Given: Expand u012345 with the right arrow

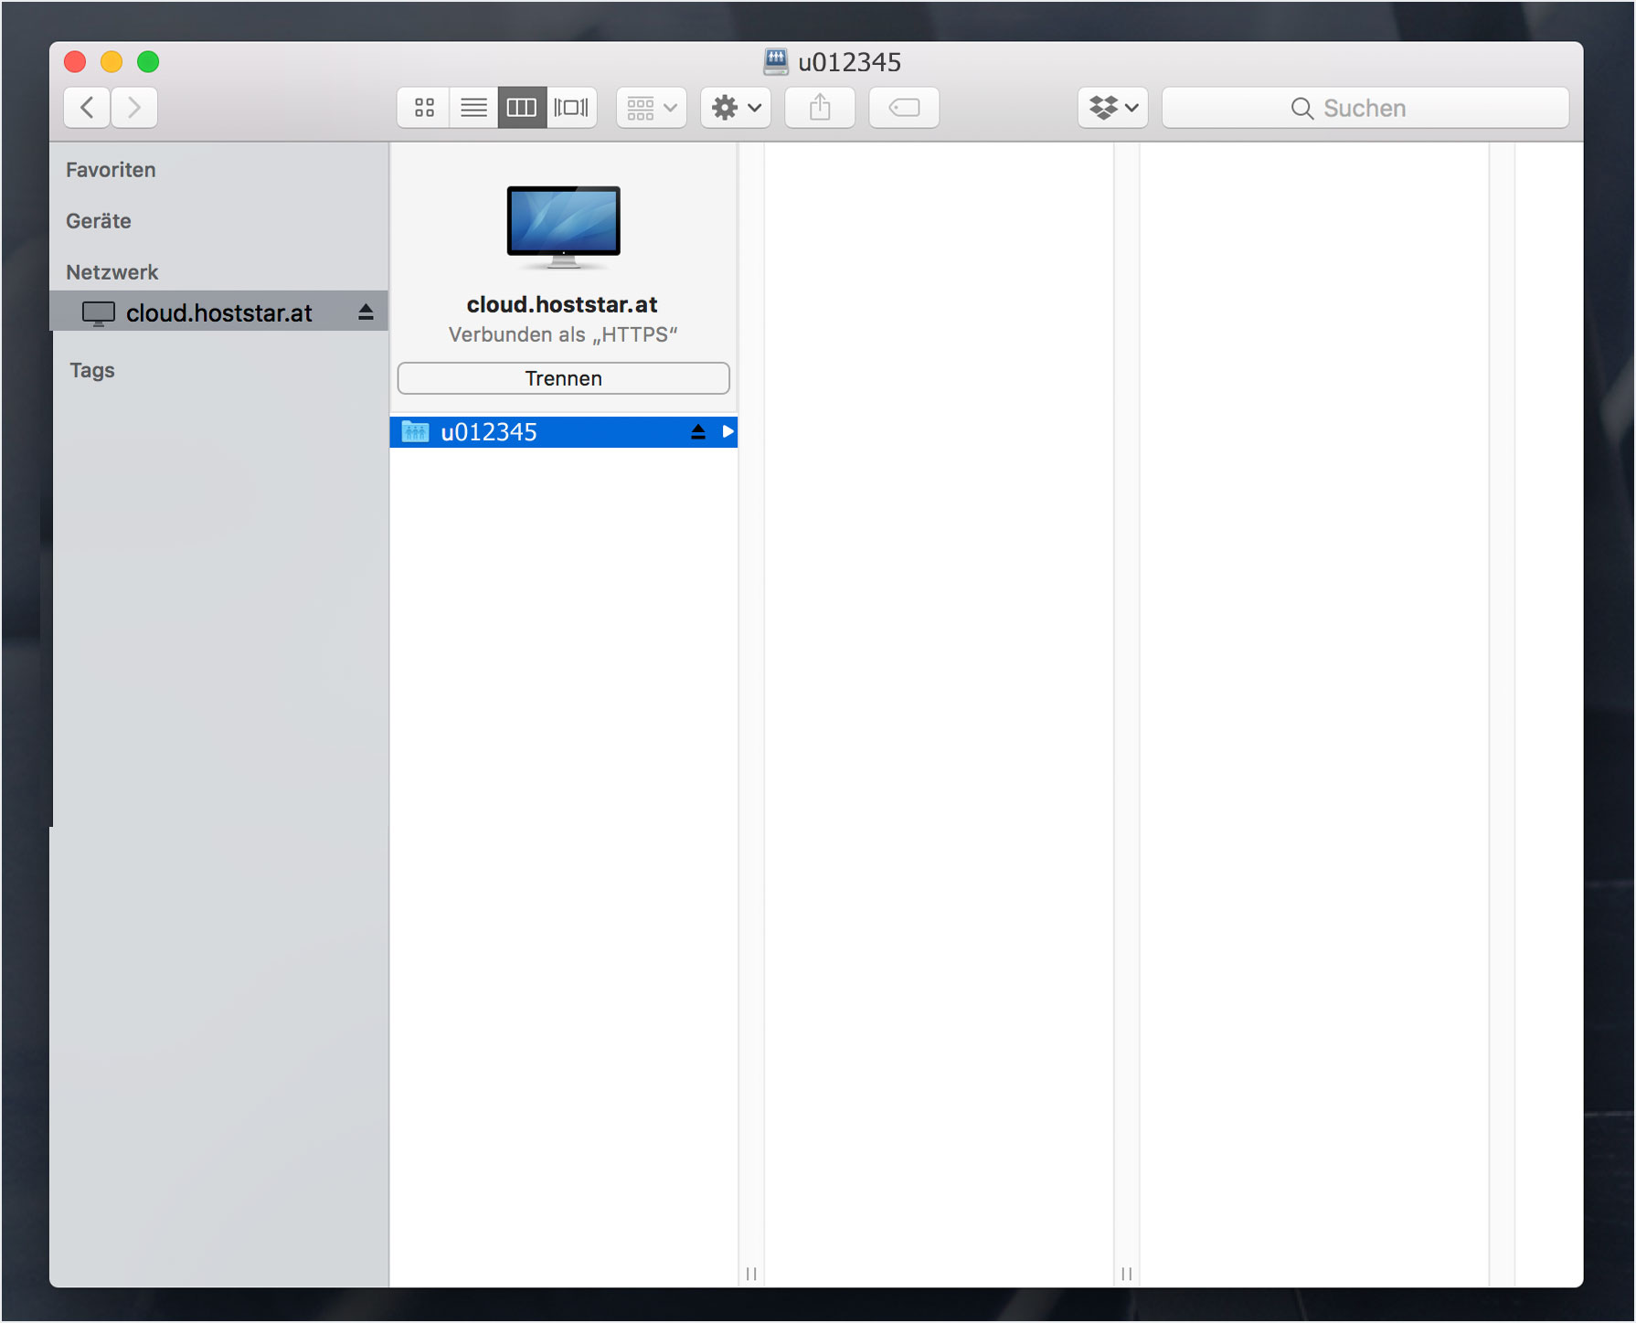Looking at the screenshot, I should [x=728, y=431].
